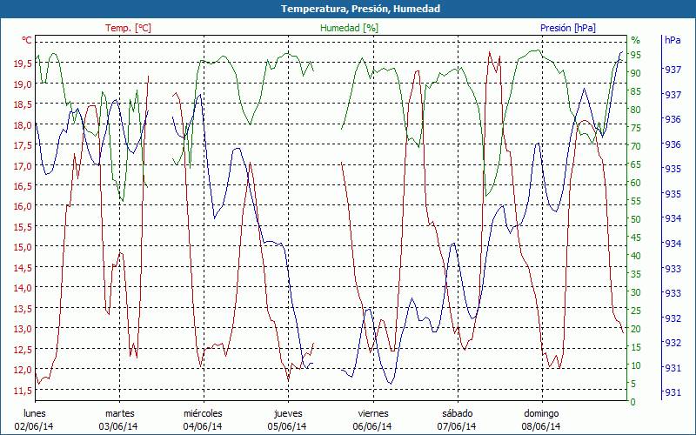Select the jueves 05/06/14 date marker
Image resolution: width=696 pixels, height=435 pixels.
[x=288, y=419]
